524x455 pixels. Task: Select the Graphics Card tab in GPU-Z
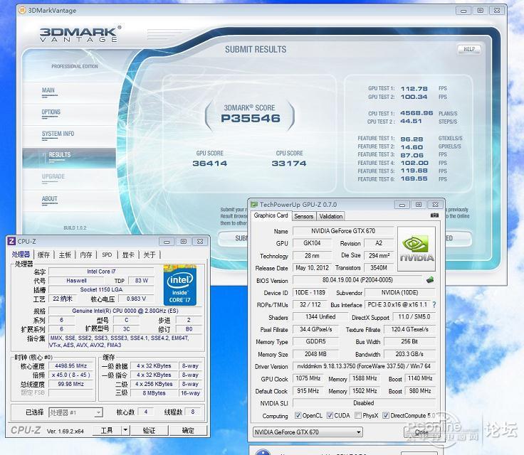pos(271,215)
